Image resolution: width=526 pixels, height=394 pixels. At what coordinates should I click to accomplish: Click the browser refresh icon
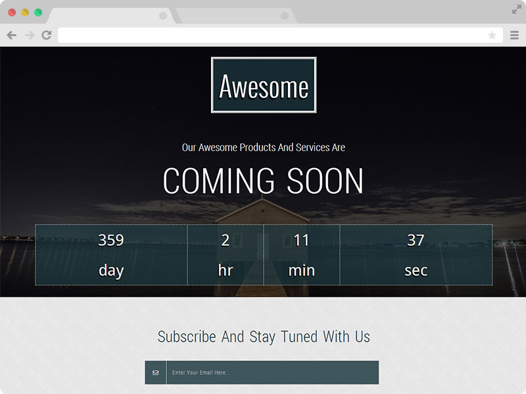pyautogui.click(x=45, y=35)
